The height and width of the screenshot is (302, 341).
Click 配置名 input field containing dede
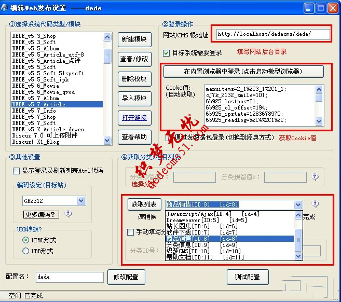tap(70, 277)
